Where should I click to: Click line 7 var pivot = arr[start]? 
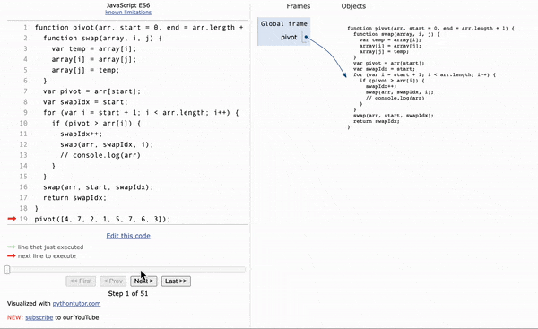coord(92,91)
